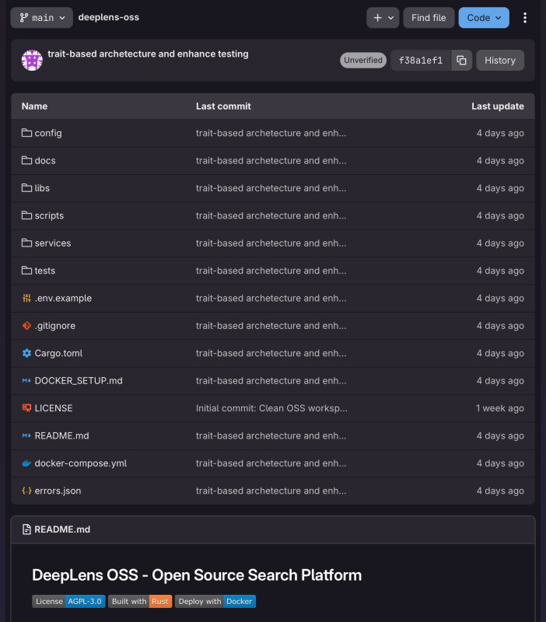Click the commit author avatar
Viewport: 546px width, 622px height.
coord(32,61)
